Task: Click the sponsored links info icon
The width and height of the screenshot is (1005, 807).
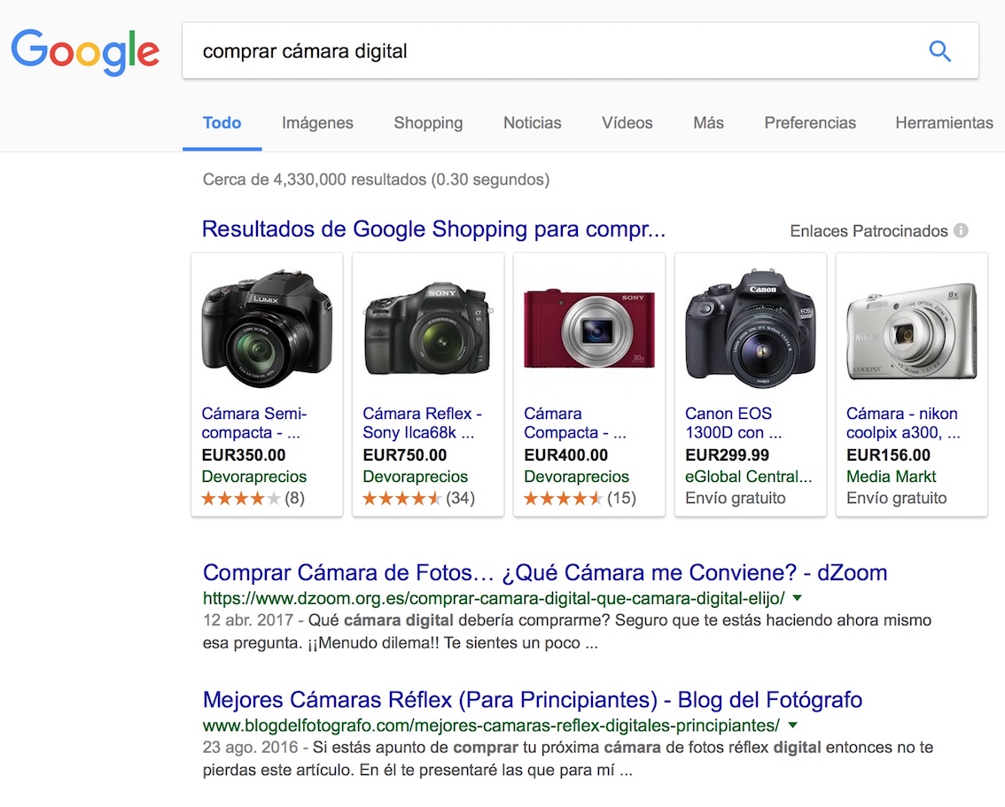Action: tap(961, 230)
